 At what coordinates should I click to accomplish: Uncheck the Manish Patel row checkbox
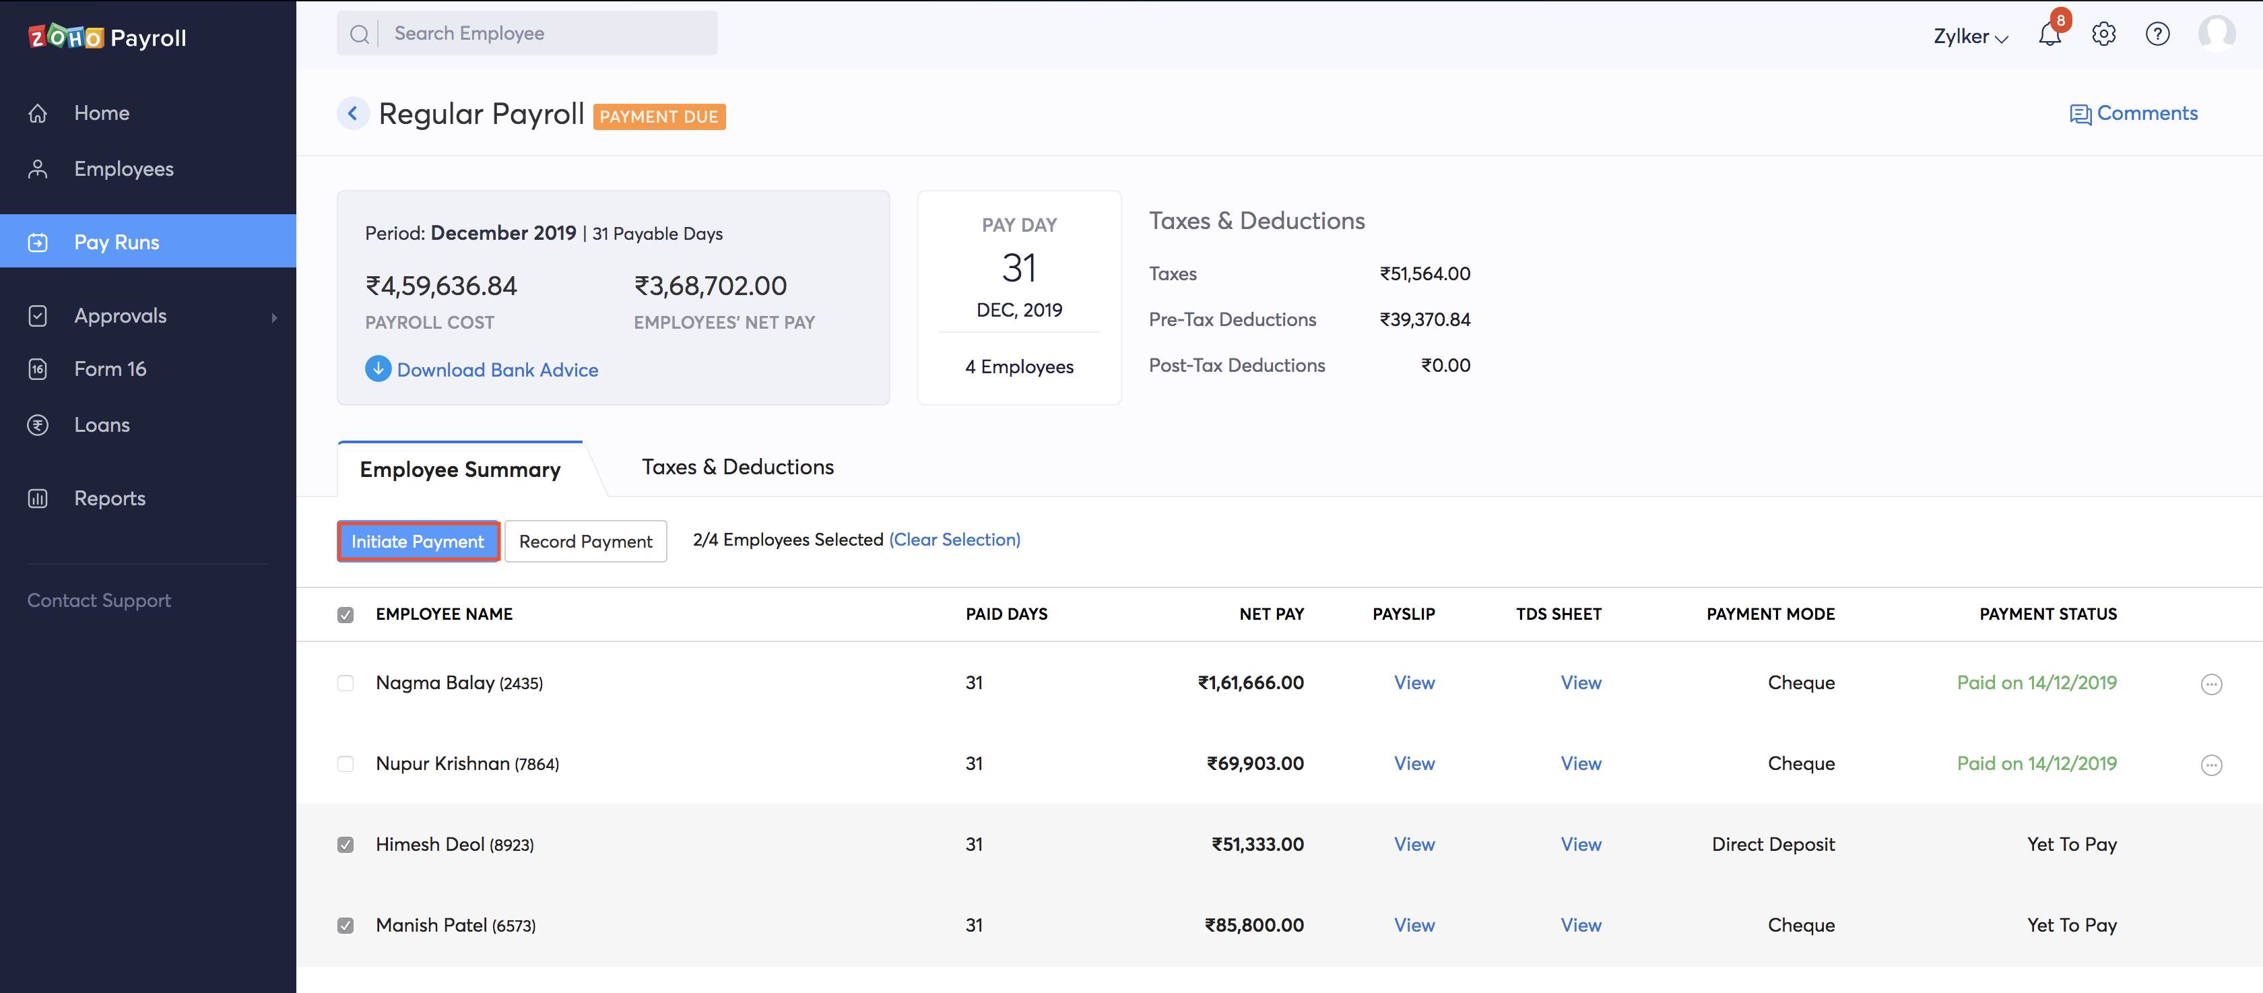pos(346,926)
